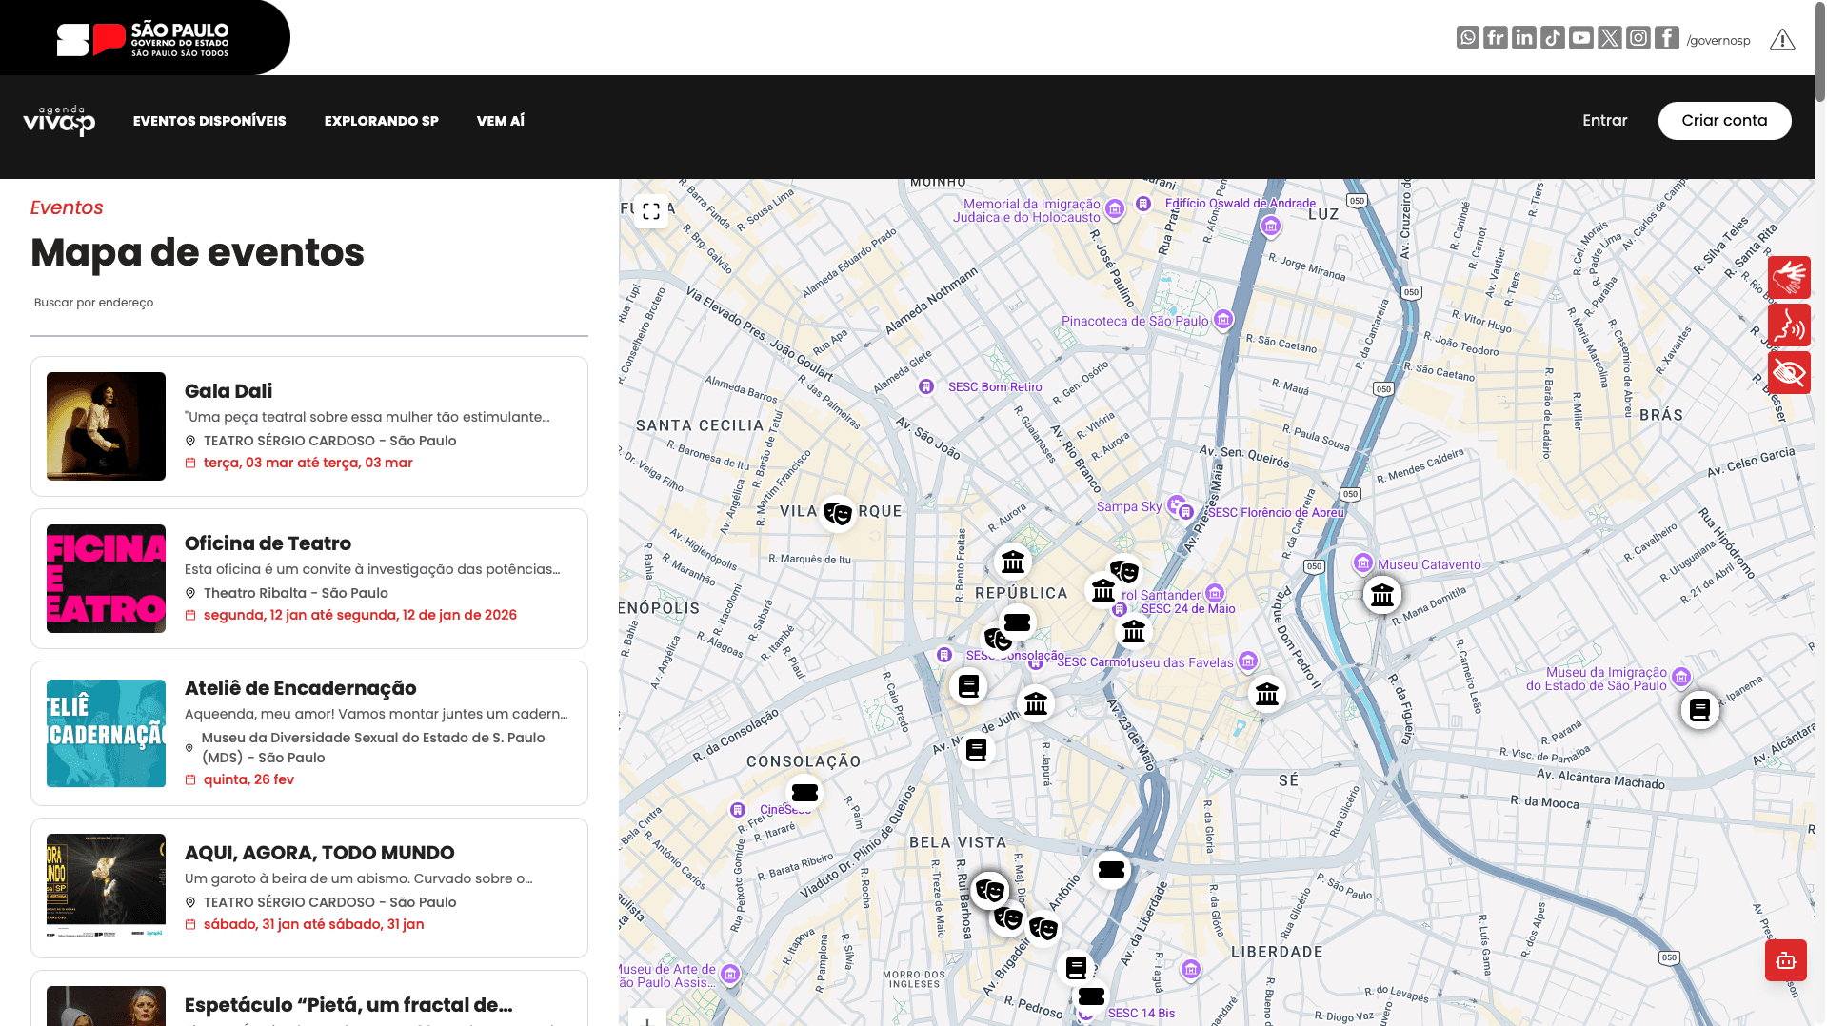Focus the Buscar por endereço search field
1827x1026 pixels.
click(x=309, y=303)
